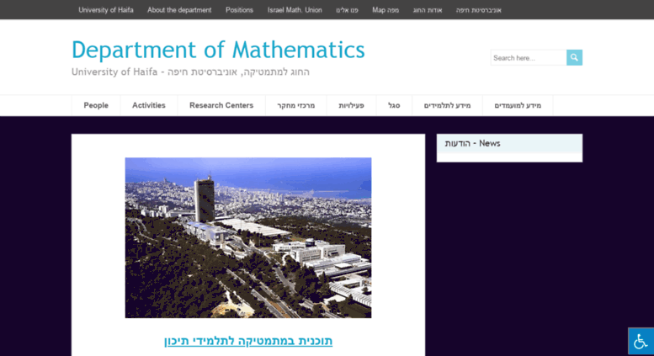
Task: Open the פנו אלינו contact link
Action: (347, 10)
